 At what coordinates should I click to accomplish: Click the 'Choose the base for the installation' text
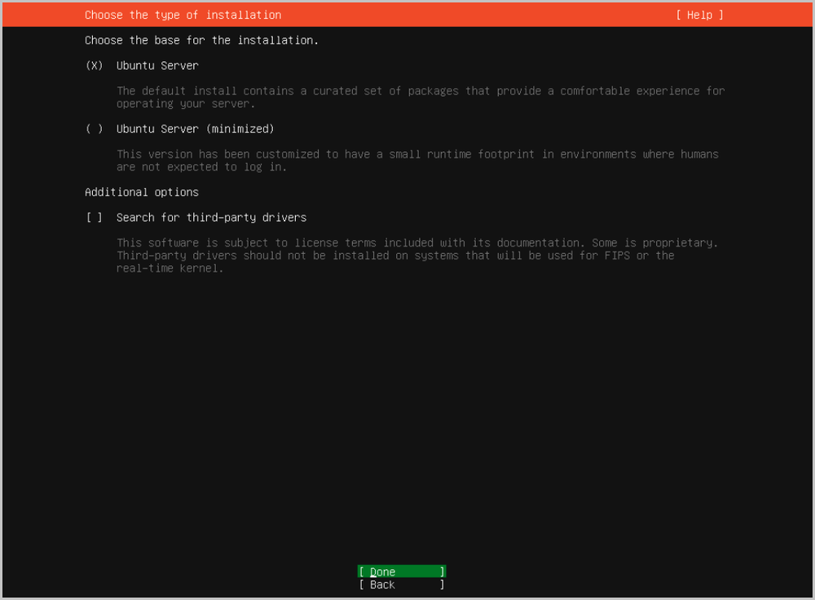pyautogui.click(x=201, y=40)
